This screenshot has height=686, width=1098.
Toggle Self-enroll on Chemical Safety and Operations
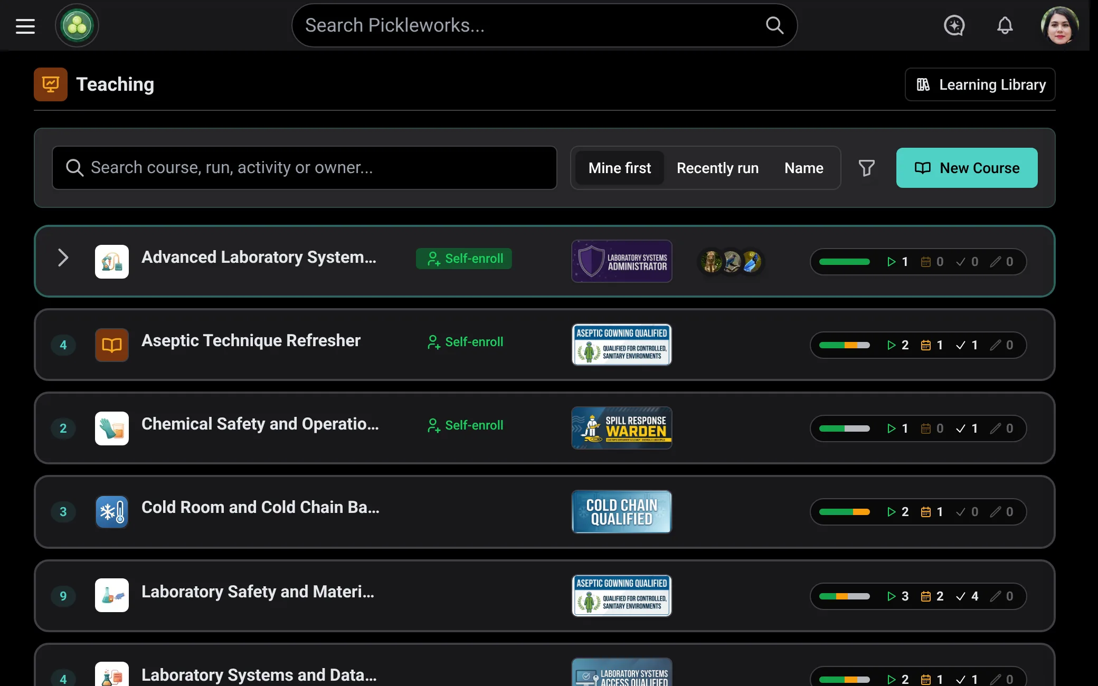(465, 425)
